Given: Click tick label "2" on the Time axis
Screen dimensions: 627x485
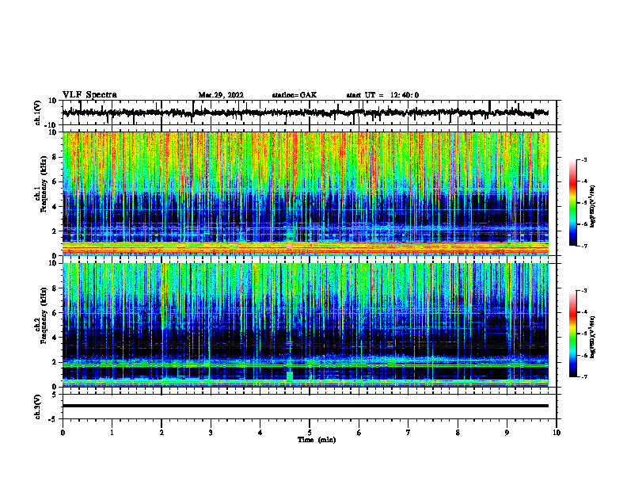Looking at the screenshot, I should 161,433.
